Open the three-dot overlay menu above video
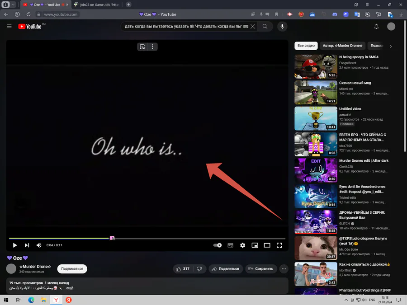 click(153, 47)
